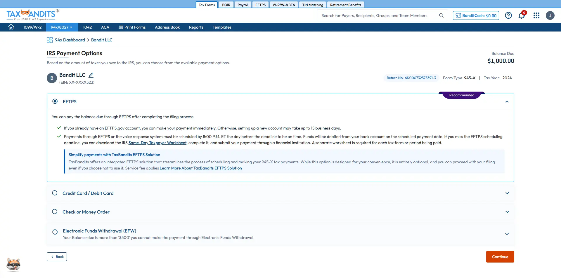Click the Back button

pyautogui.click(x=57, y=257)
